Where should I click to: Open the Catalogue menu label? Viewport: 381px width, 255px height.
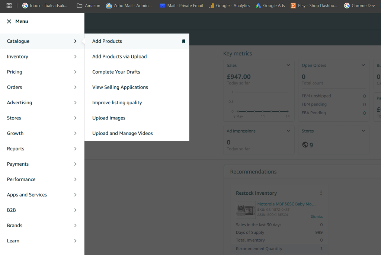(18, 41)
